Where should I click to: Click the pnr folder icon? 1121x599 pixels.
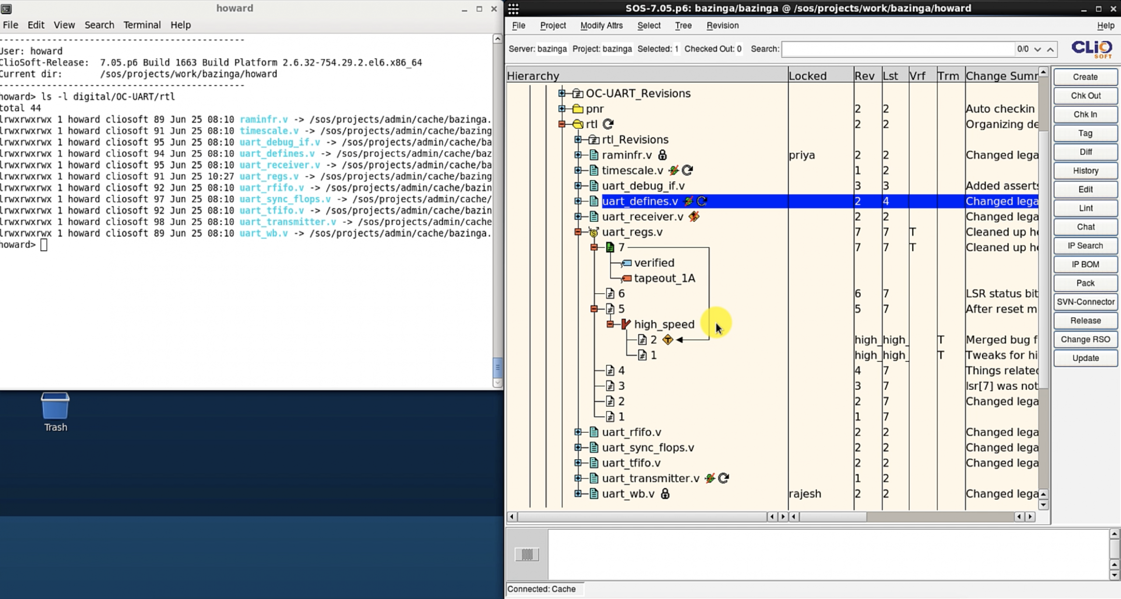(x=578, y=109)
